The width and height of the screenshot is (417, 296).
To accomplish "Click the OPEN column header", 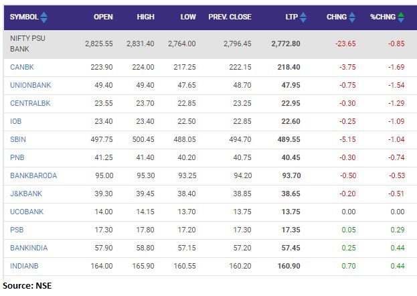I will coord(103,17).
